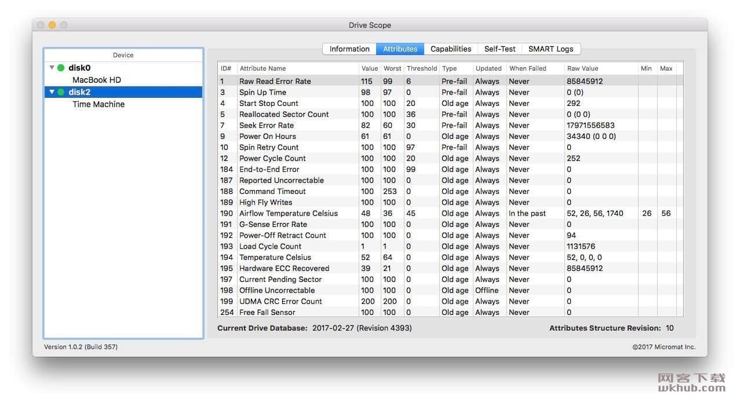Open the SMART Logs tab
Viewport: 740px width, 403px height.
[x=551, y=49]
